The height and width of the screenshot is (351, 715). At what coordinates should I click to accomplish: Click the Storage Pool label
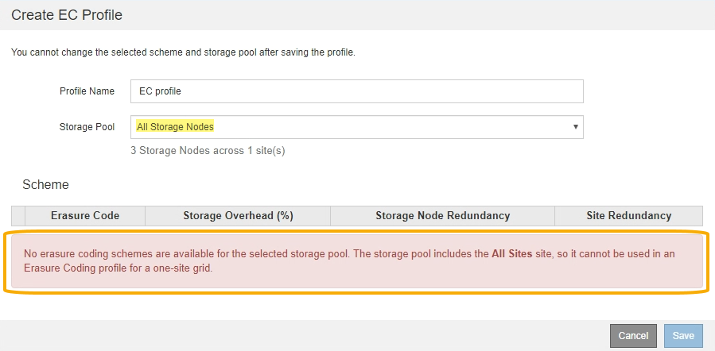[87, 127]
